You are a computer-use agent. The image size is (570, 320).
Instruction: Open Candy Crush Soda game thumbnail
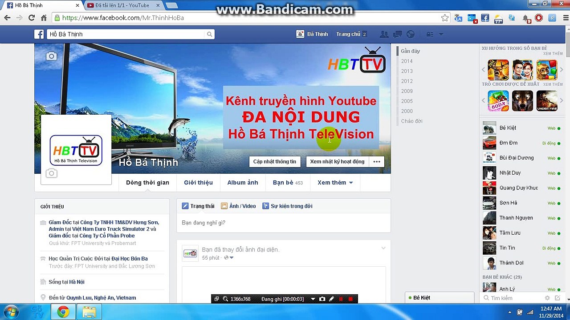[x=498, y=101]
